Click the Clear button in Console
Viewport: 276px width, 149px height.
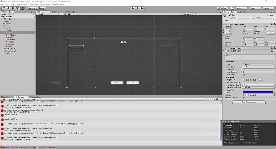point(3,99)
